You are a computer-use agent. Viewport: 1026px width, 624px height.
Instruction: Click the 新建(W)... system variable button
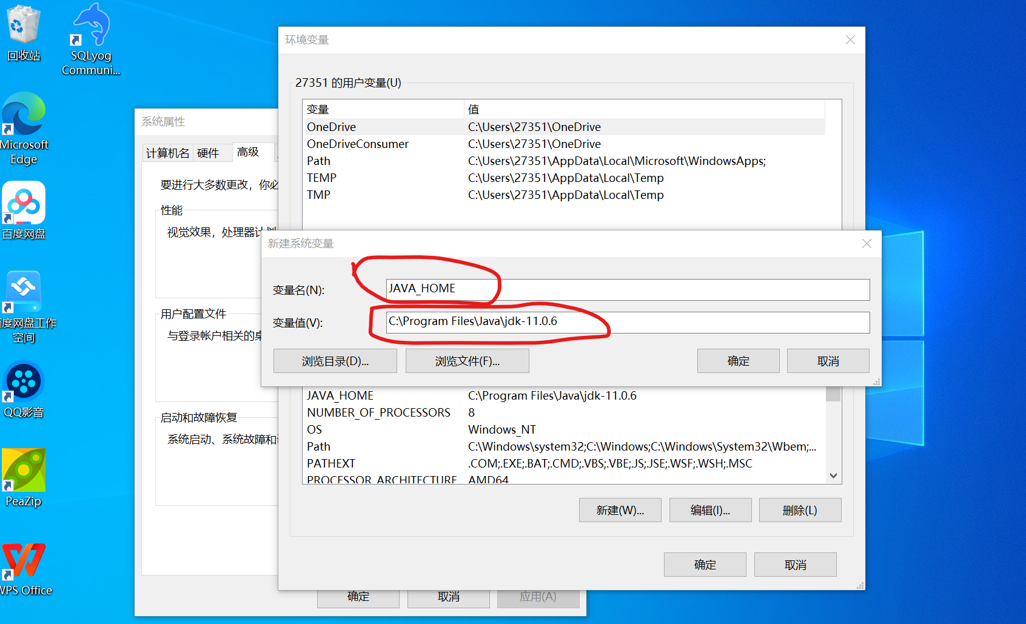620,510
